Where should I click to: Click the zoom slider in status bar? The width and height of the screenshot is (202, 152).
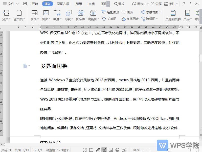point(169,150)
